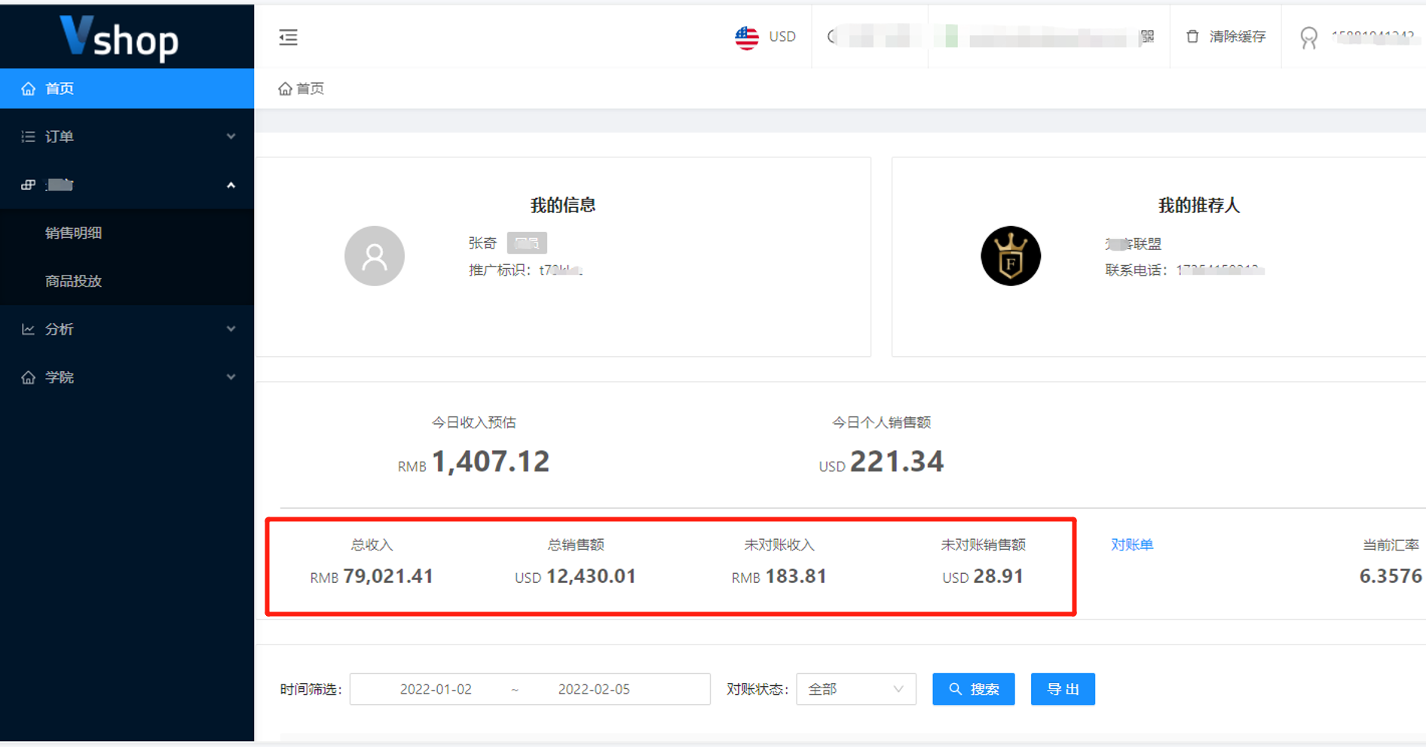Open 商品投放 from the sidebar
Viewport: 1426px width, 747px height.
click(73, 281)
